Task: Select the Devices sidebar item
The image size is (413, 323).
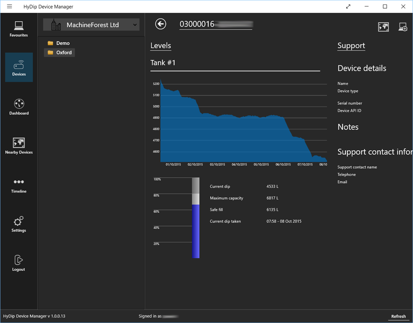Action: pyautogui.click(x=19, y=67)
